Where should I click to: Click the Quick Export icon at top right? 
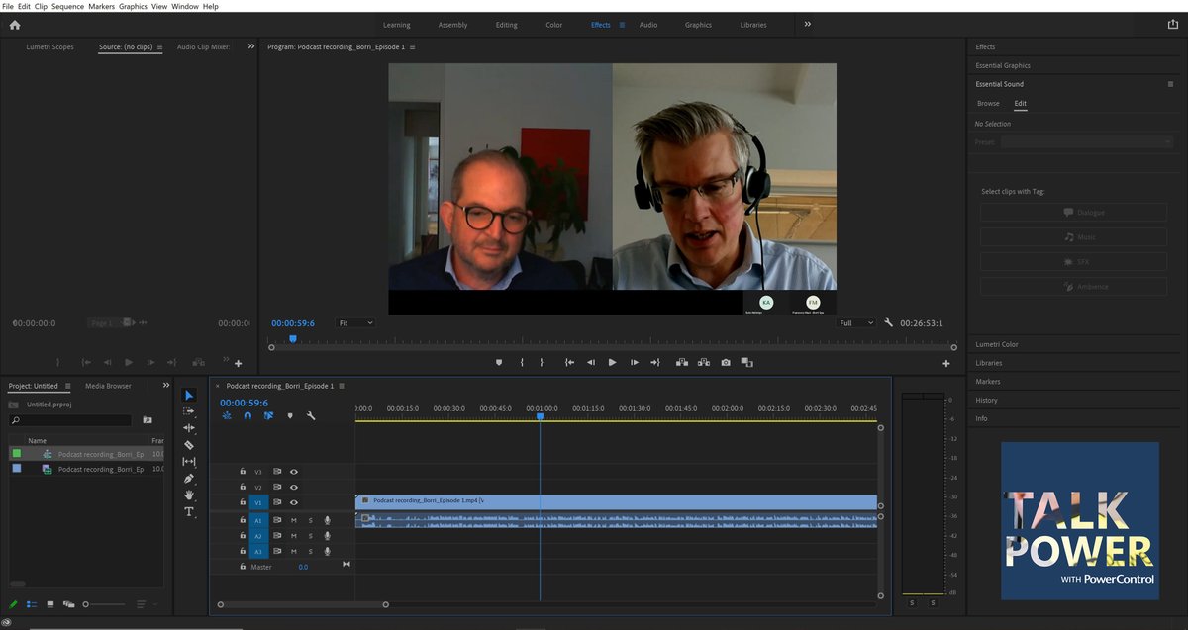pyautogui.click(x=1173, y=25)
